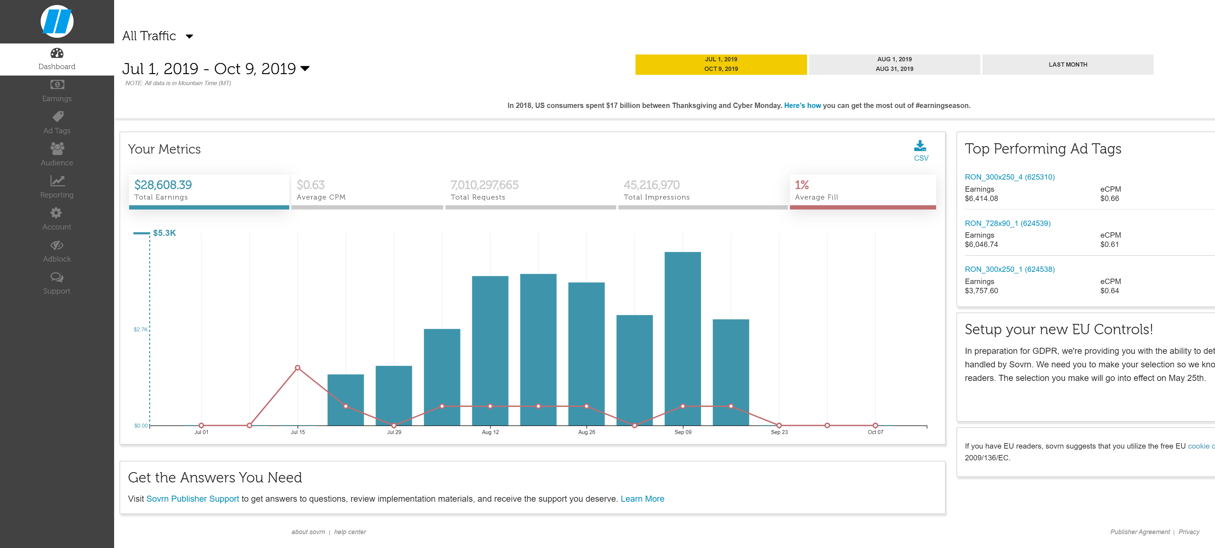Open Account settings gear icon

[56, 213]
